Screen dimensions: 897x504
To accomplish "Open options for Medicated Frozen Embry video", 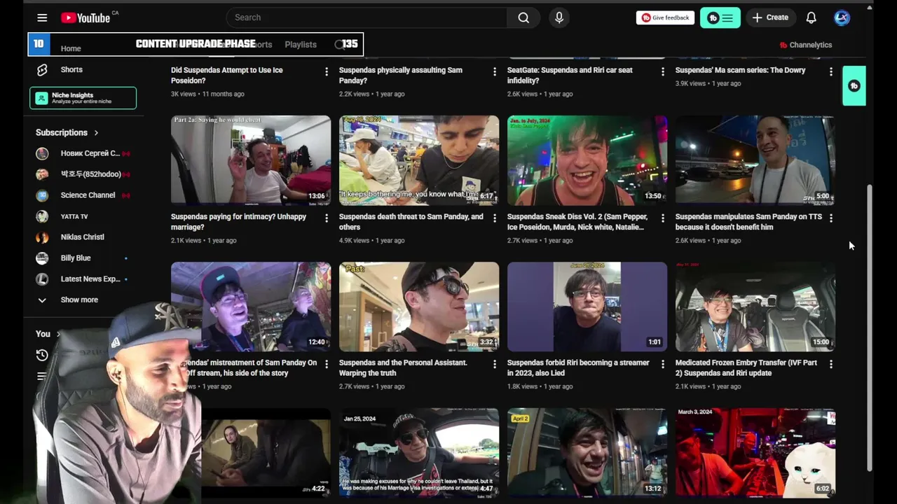I will [x=830, y=364].
